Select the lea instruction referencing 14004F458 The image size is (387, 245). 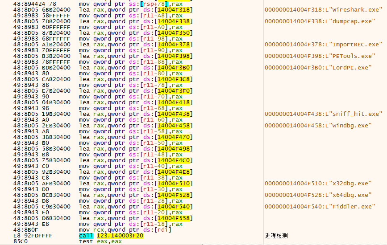[x=136, y=126]
